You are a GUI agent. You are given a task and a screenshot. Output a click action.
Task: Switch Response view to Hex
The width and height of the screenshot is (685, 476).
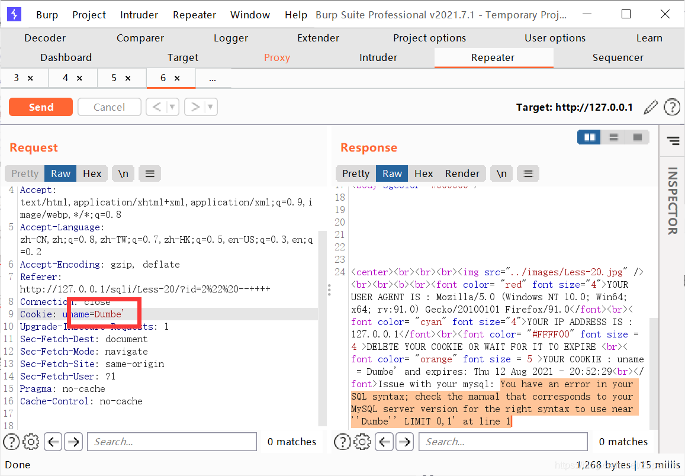(x=423, y=174)
